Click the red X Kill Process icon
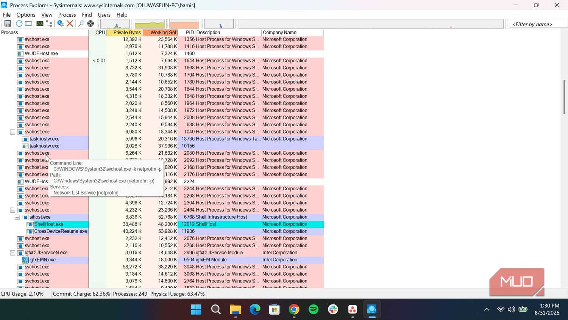The width and height of the screenshot is (568, 320). click(x=70, y=24)
